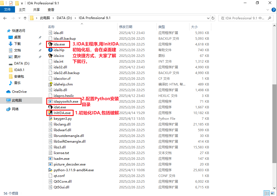This screenshot has height=196, width=277.
Task: Open the 查看 ribbon tab
Action: pyautogui.click(x=51, y=10)
